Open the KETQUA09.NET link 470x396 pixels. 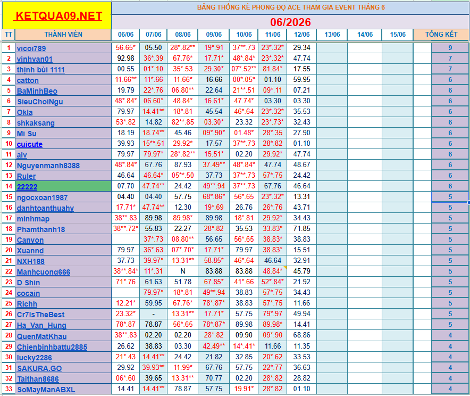click(x=58, y=16)
